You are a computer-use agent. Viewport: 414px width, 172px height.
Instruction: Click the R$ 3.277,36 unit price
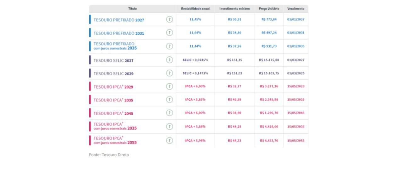269,86
